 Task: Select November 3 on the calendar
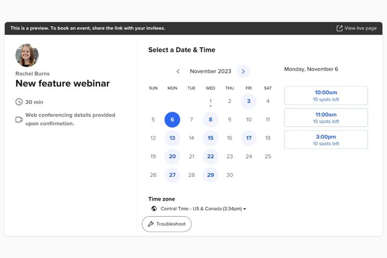(249, 101)
